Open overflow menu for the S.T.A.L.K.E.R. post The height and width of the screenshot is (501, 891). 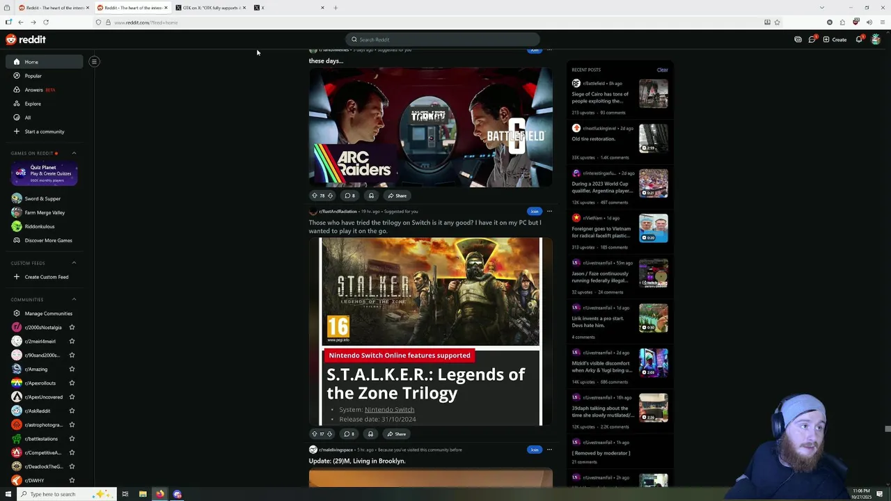pos(549,211)
